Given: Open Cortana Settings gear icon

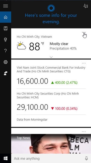Looking at the screenshot, I should click(6, 62).
